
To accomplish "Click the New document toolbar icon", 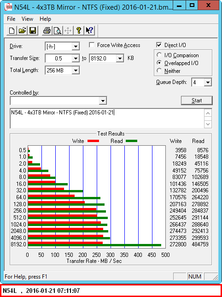I will (x=12, y=30).
